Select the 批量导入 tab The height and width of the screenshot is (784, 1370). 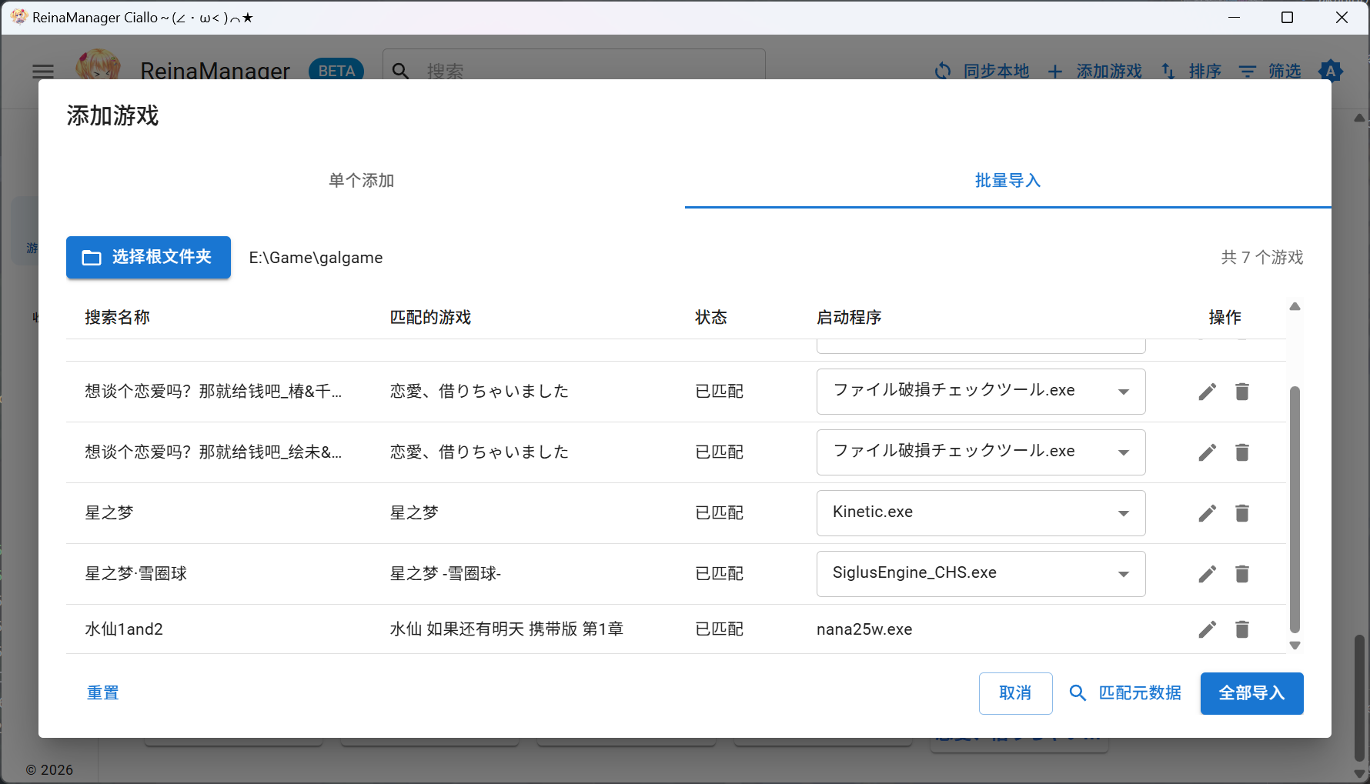pyautogui.click(x=1007, y=181)
